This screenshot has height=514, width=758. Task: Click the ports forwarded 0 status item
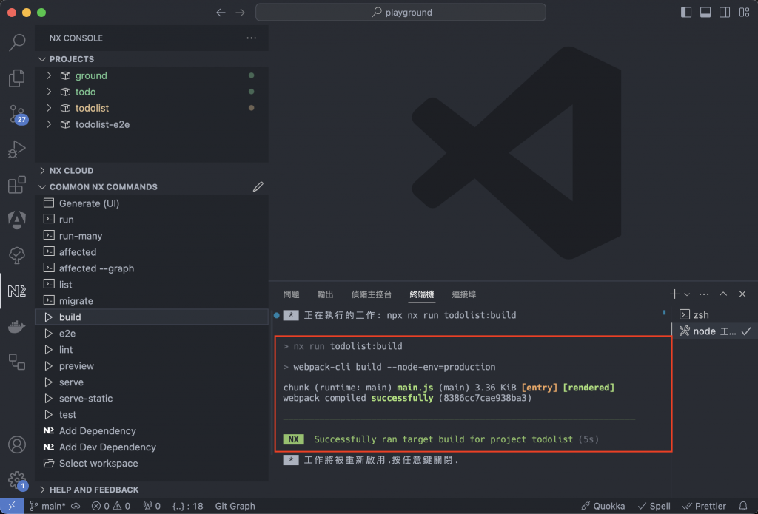[152, 506]
